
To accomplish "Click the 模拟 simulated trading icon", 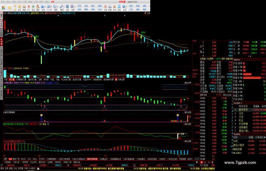I will tap(38, 8).
